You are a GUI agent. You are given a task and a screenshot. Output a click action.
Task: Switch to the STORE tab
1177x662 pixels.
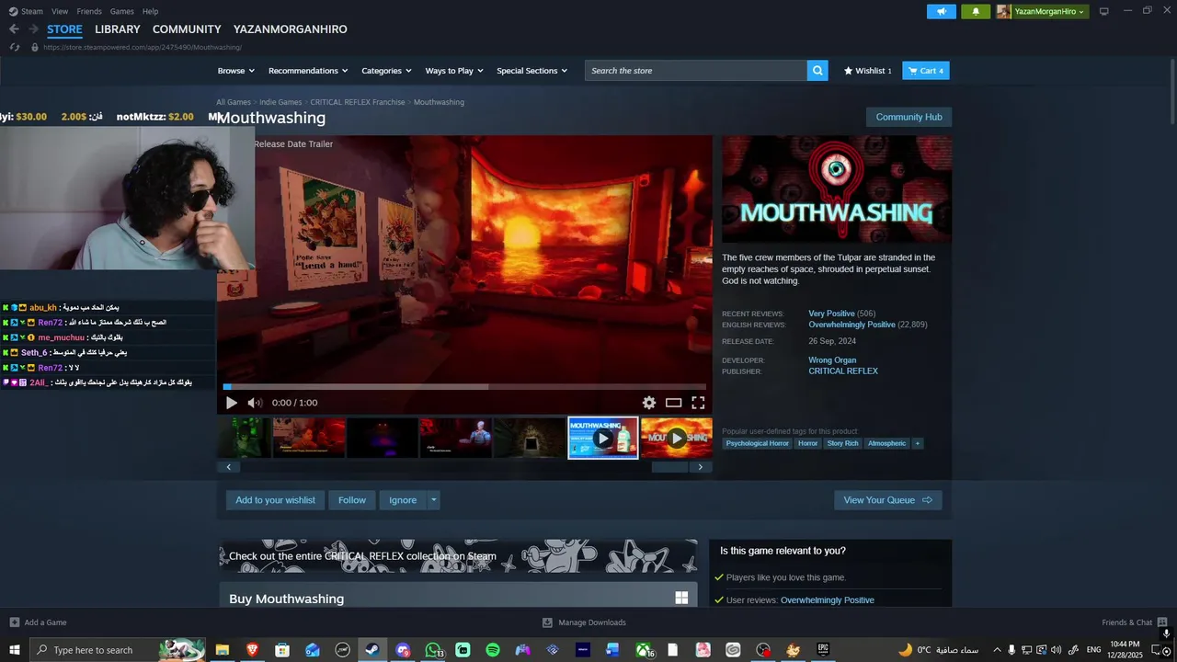pyautogui.click(x=64, y=29)
